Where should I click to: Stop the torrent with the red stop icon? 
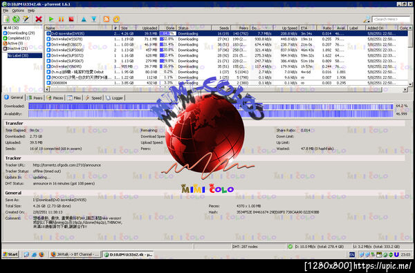pos(71,19)
